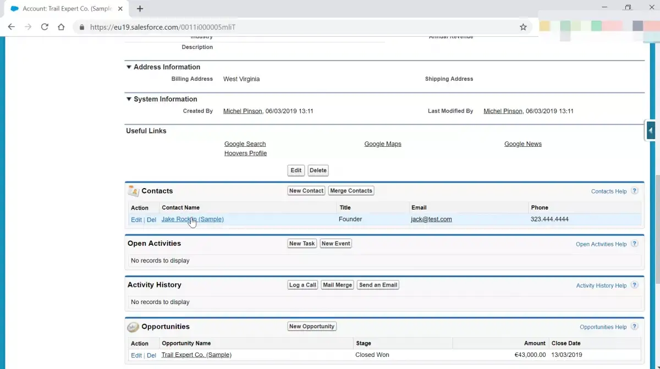Open the Open Activities Help question mark icon

(x=634, y=244)
